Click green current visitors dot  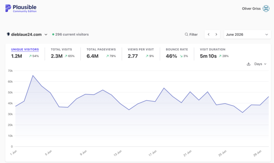coord(53,34)
